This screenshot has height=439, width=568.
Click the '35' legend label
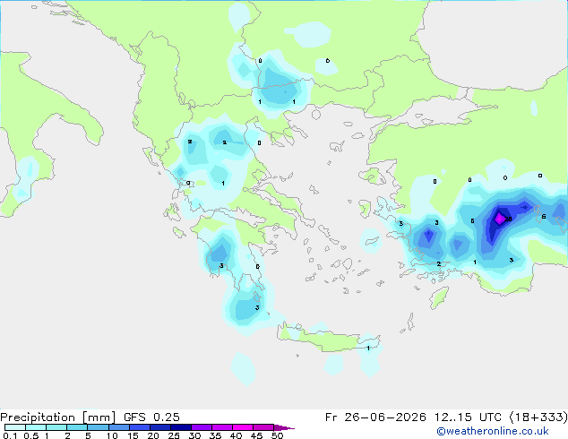[215, 435]
